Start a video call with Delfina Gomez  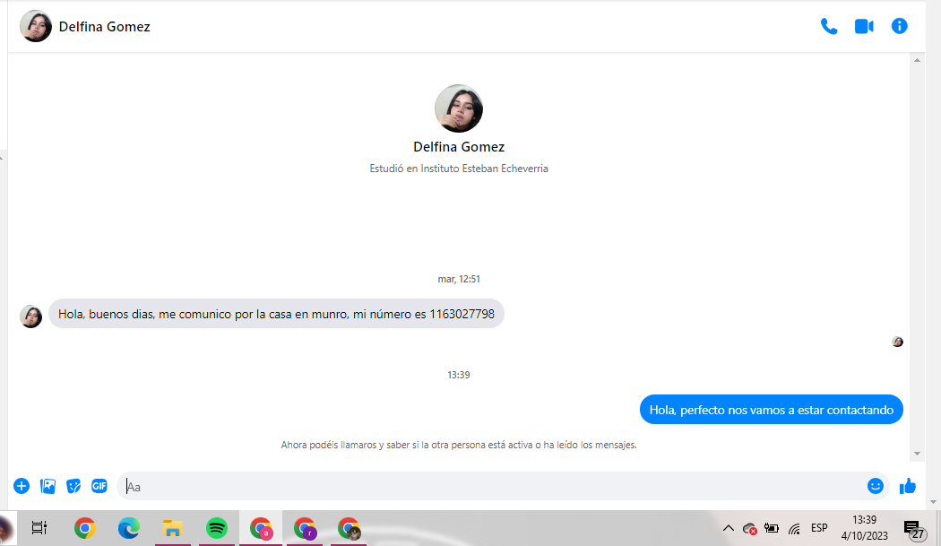coord(864,26)
